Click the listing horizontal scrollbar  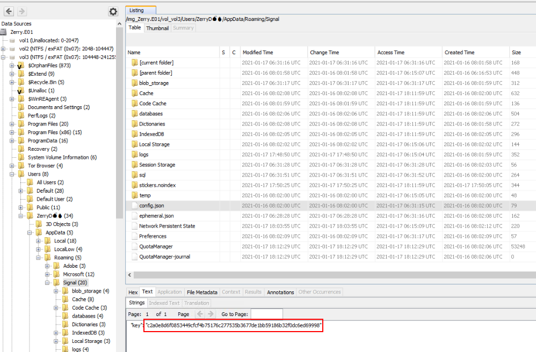[x=322, y=275]
